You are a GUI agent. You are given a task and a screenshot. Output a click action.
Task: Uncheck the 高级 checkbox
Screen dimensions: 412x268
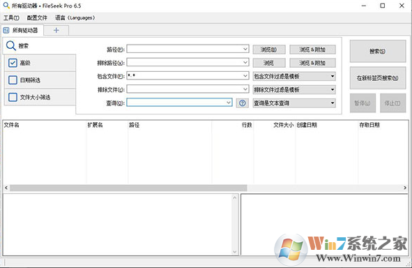pyautogui.click(x=13, y=63)
